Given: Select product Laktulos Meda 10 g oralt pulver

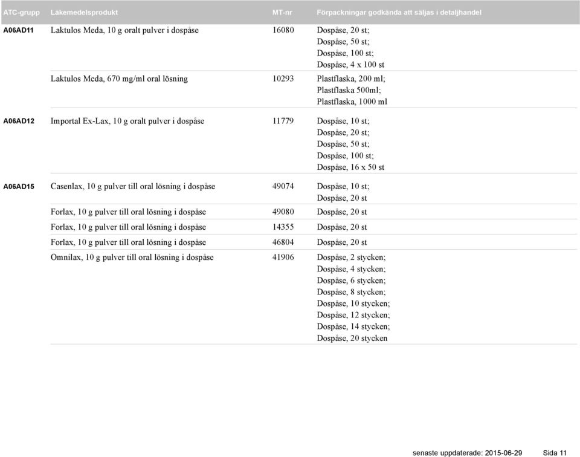Looking at the screenshot, I should click(x=124, y=30).
